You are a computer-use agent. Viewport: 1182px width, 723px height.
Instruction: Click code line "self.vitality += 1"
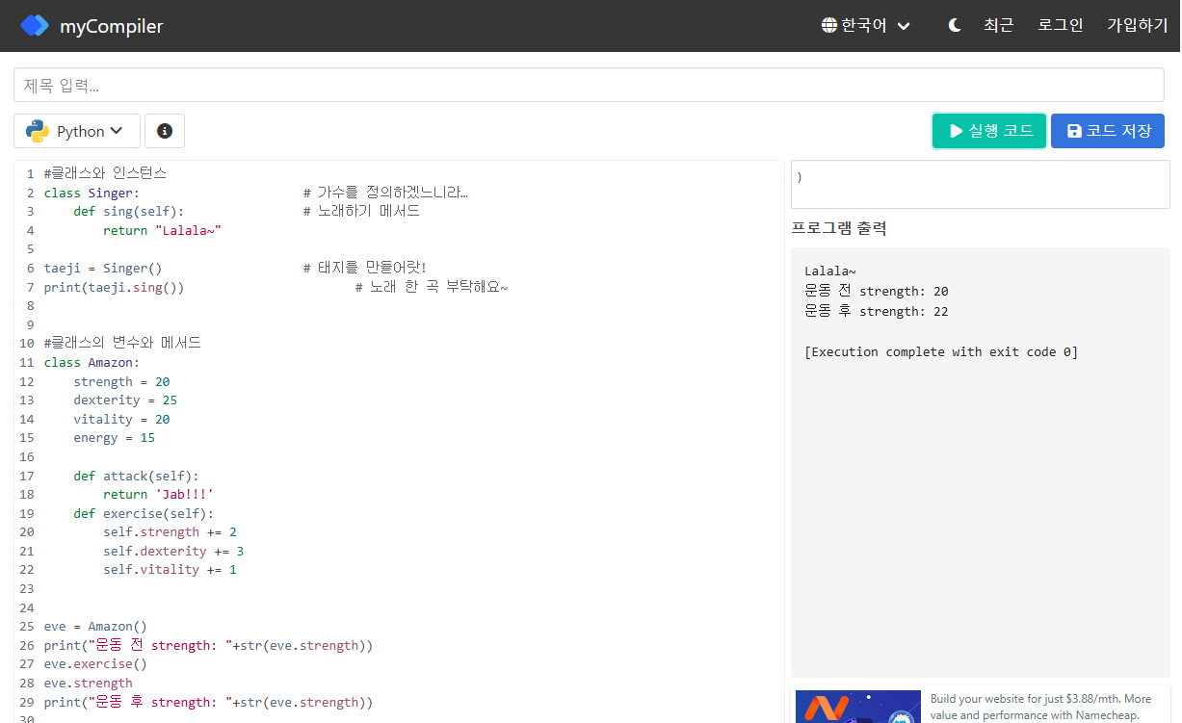[x=170, y=569]
